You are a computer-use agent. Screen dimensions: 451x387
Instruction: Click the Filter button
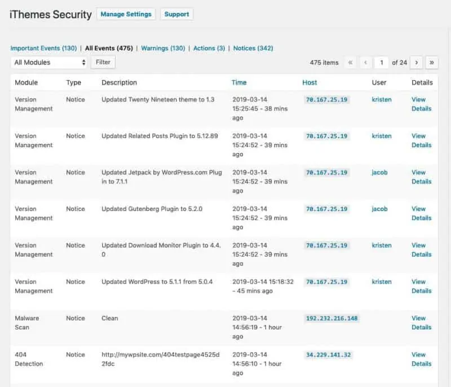click(x=103, y=62)
